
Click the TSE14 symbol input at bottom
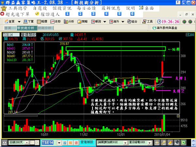49,142
